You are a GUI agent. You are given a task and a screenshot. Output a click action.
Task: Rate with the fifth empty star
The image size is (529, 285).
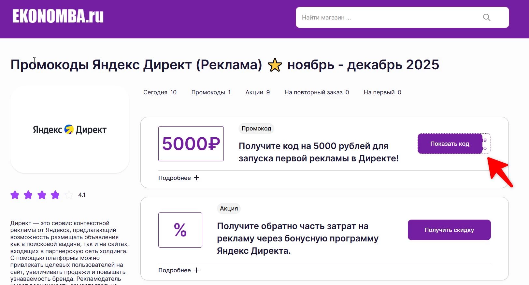[69, 195]
